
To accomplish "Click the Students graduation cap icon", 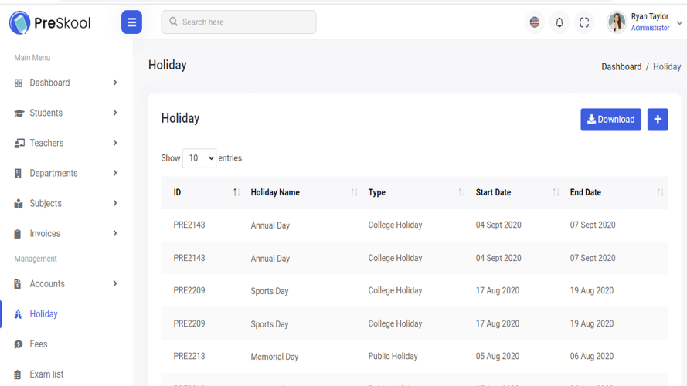I will [x=19, y=113].
